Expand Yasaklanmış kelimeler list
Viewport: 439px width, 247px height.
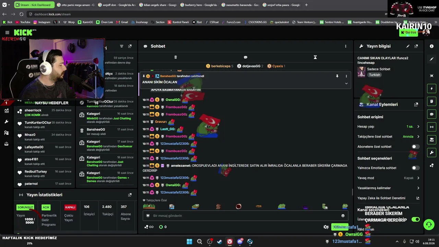pos(388,188)
